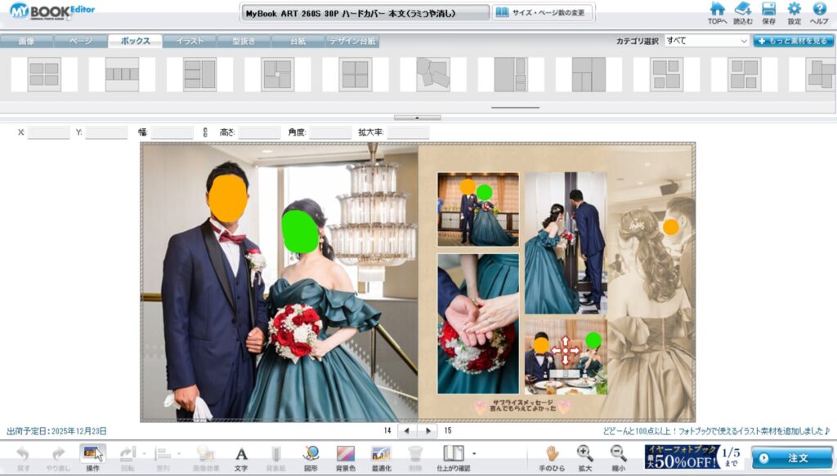Switch to the イラスト tab
This screenshot has width=837, height=476.
coord(190,41)
